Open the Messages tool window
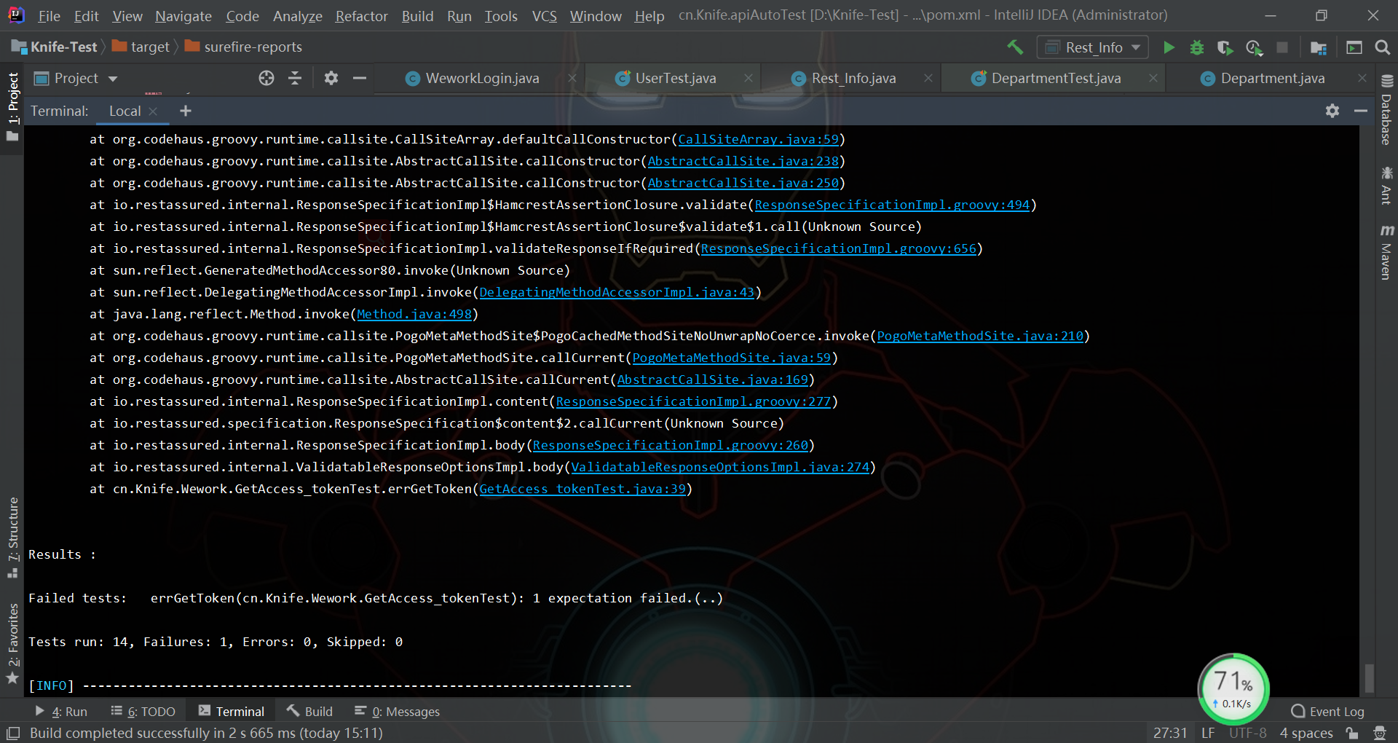Image resolution: width=1398 pixels, height=743 pixels. 397,711
